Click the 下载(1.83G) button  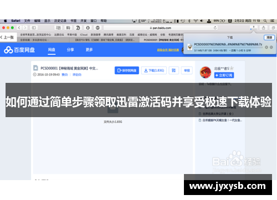154,70
